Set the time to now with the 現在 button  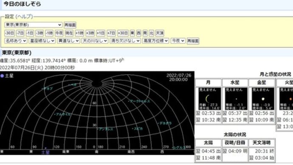(x=69, y=33)
